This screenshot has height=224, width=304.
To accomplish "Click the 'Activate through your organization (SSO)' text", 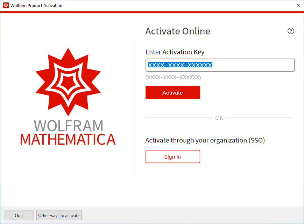I will (205, 140).
